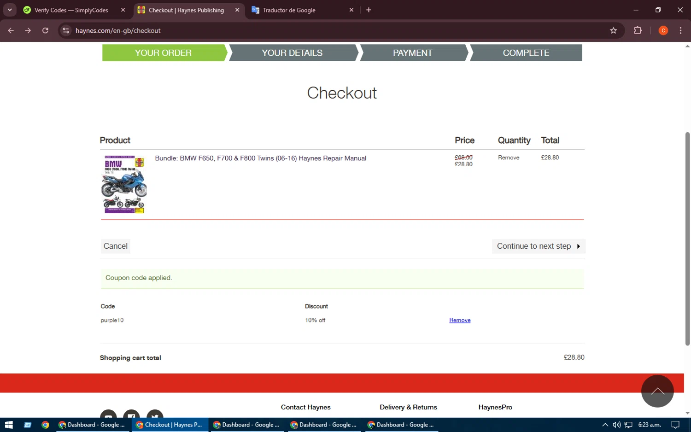Open the Extensions puzzle icon

click(638, 30)
